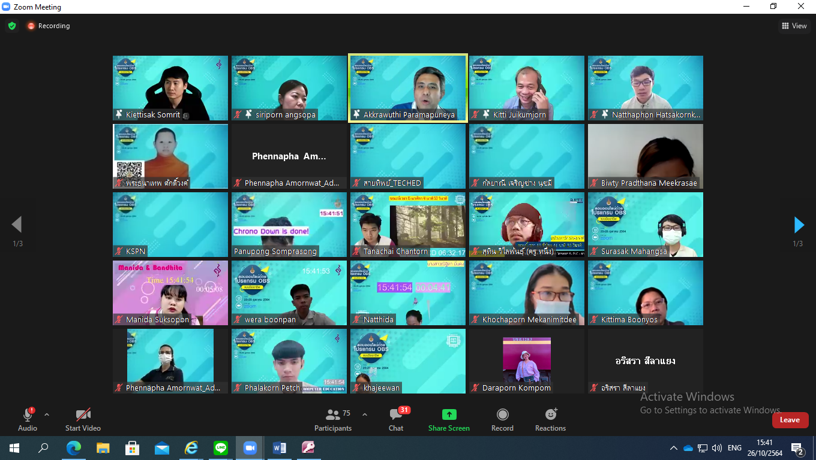Image resolution: width=816 pixels, height=460 pixels.
Task: Click muted mic icon on Kittima Boonyos
Action: click(594, 319)
